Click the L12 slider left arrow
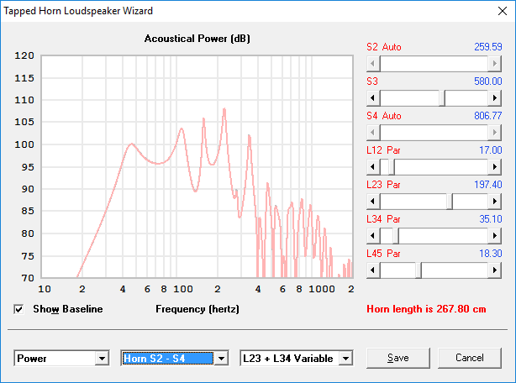Image resolution: width=516 pixels, height=383 pixels. pos(373,166)
